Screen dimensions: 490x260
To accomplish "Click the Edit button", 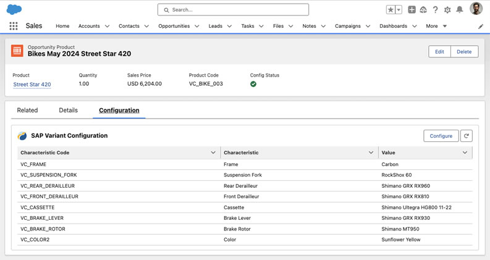I will coord(439,52).
